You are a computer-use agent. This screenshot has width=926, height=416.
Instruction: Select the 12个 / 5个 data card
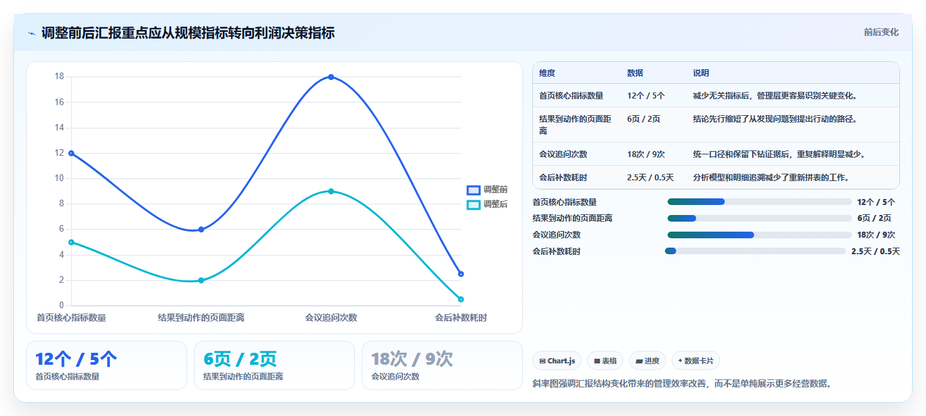(x=107, y=365)
